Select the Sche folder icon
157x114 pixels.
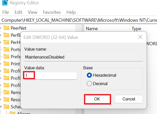(6, 107)
